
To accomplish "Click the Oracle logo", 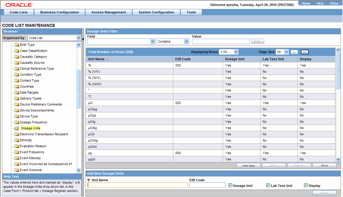I will [19, 5].
